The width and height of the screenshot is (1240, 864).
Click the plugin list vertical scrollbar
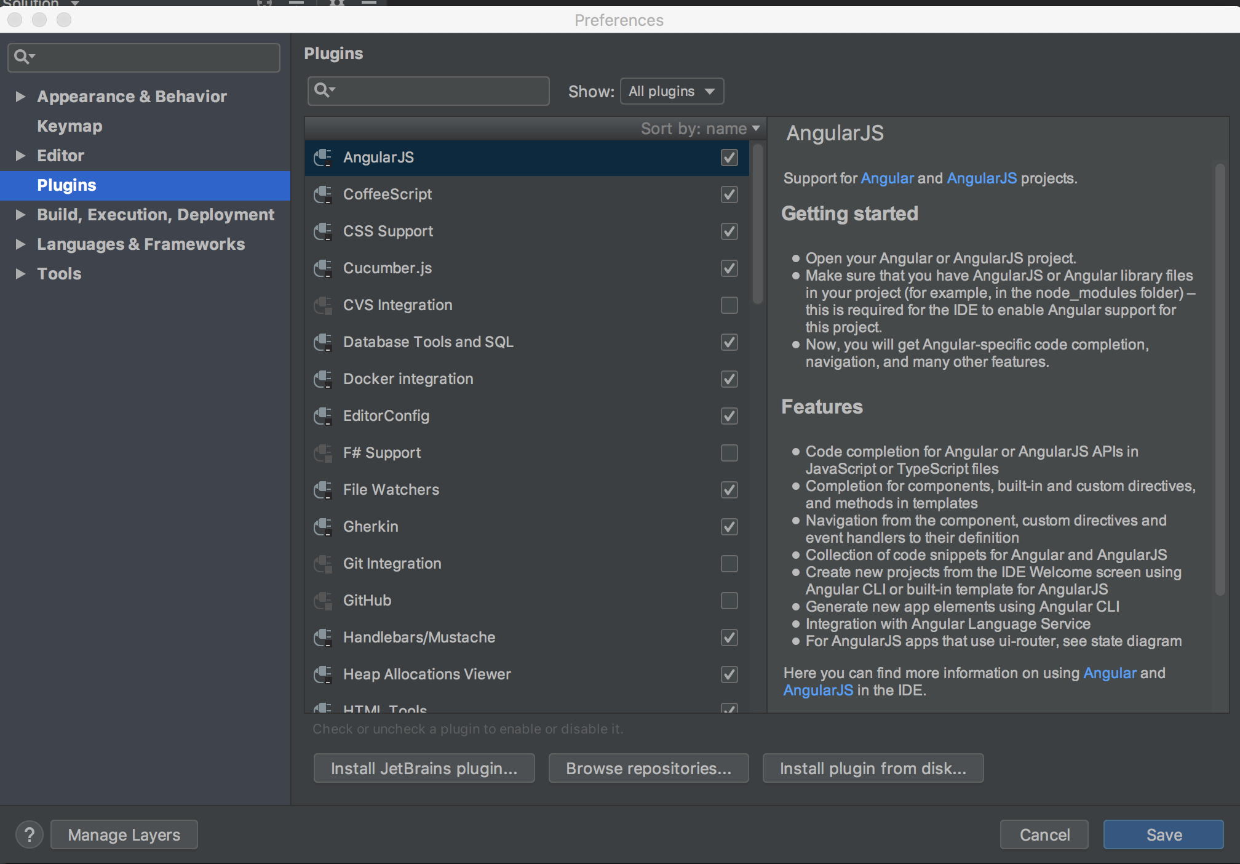pos(758,225)
